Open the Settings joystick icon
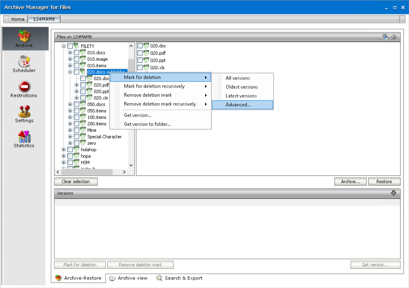This screenshot has height=288, width=409. coord(24,112)
